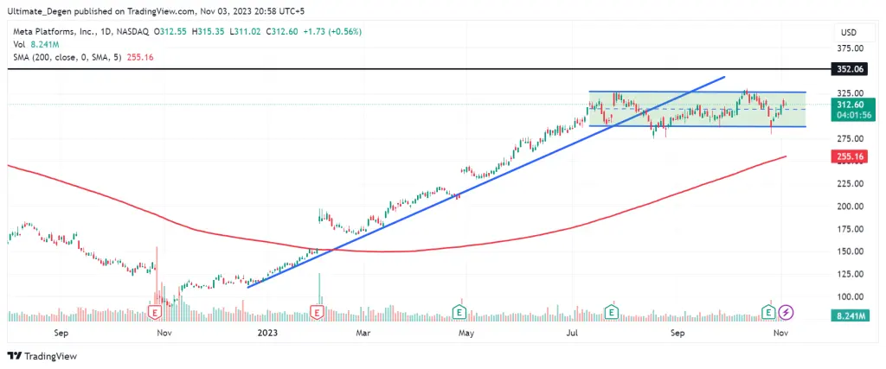Click the +1.73 (+0.56%) change value in header
Image resolution: width=886 pixels, height=369 pixels.
point(331,32)
